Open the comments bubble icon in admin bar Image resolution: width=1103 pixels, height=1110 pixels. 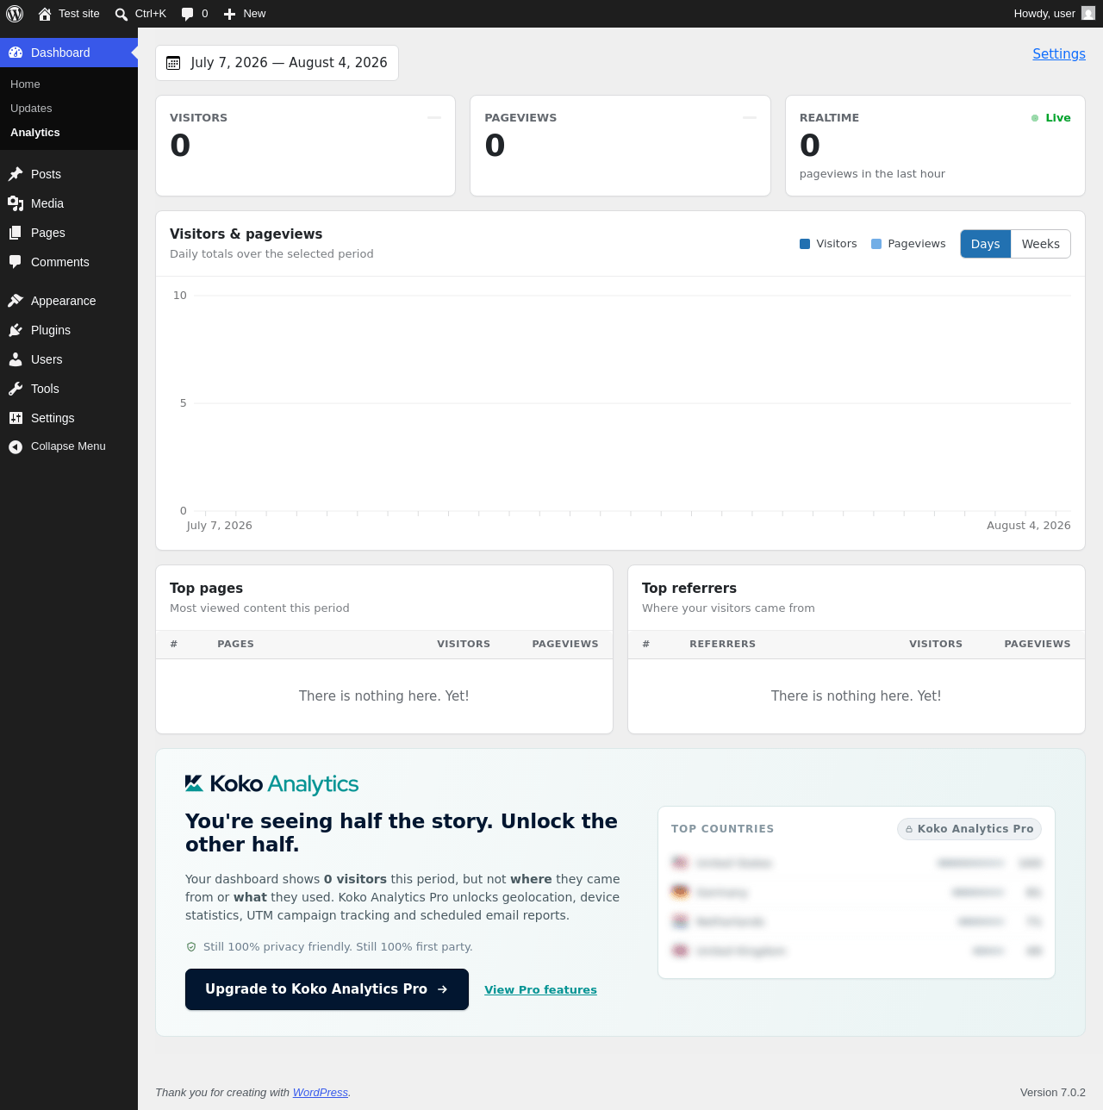187,14
